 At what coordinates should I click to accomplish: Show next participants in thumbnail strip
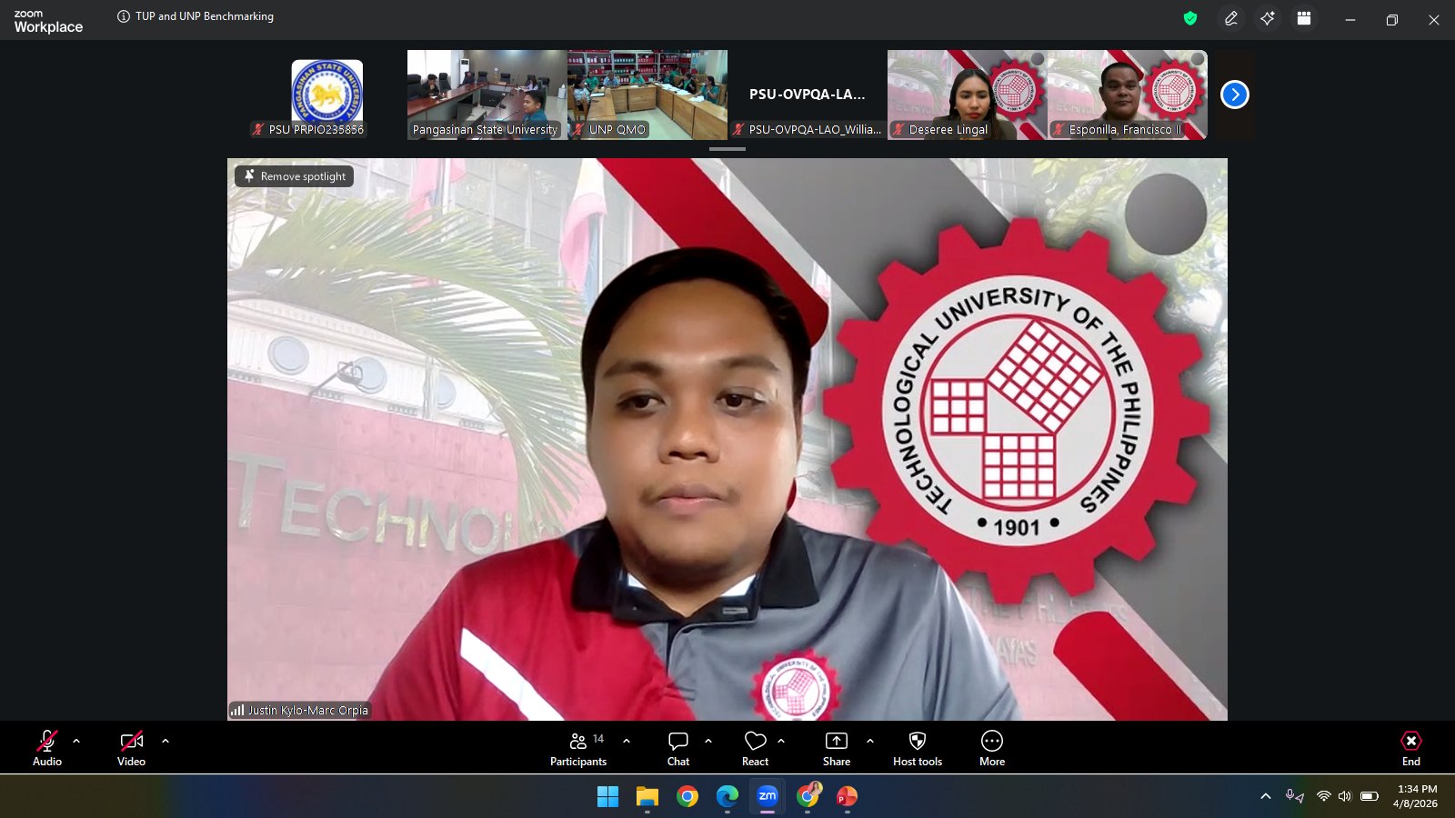click(x=1234, y=95)
